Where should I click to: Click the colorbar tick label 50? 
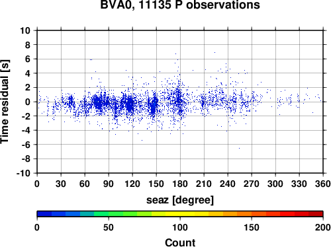pos(109,227)
